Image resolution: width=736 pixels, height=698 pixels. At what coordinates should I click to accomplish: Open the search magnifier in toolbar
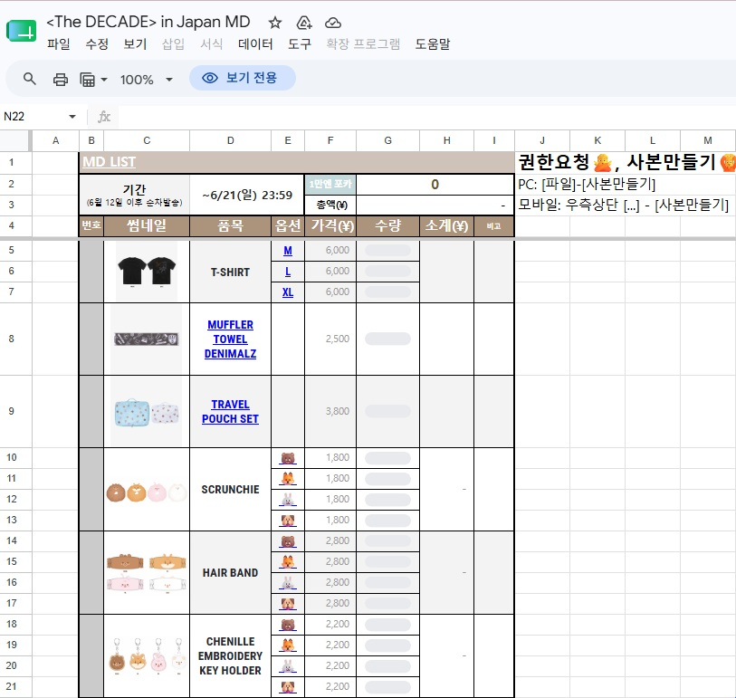(30, 79)
